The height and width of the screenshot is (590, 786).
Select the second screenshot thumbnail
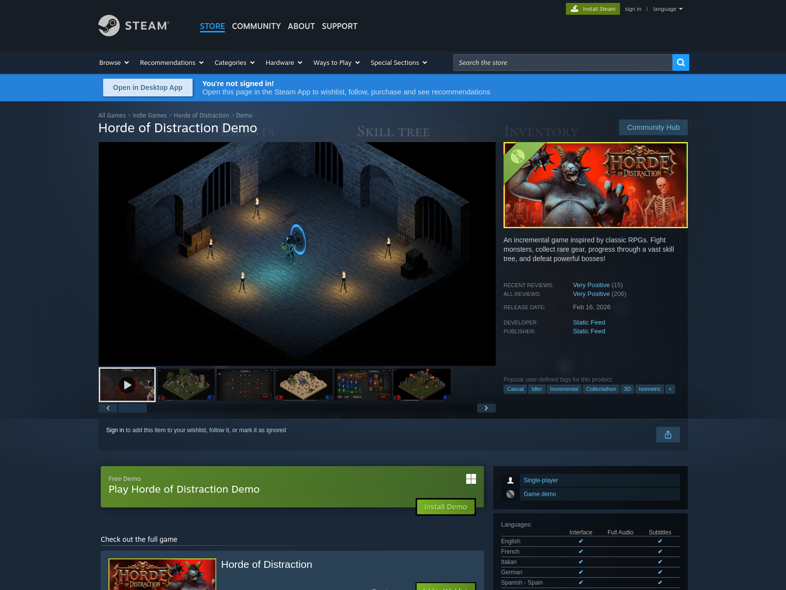[x=186, y=384]
